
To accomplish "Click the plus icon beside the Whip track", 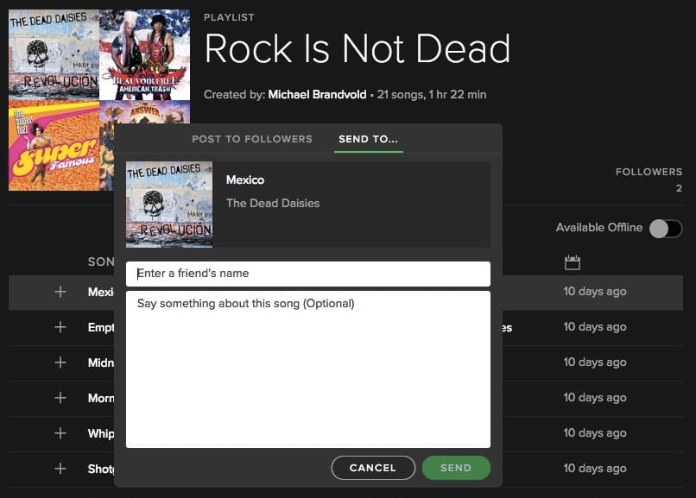I will point(60,432).
